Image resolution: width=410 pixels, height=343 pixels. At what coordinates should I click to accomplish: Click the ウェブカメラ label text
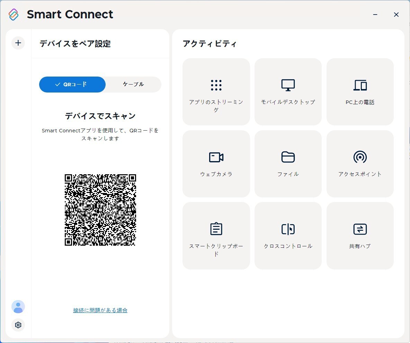[x=216, y=174]
